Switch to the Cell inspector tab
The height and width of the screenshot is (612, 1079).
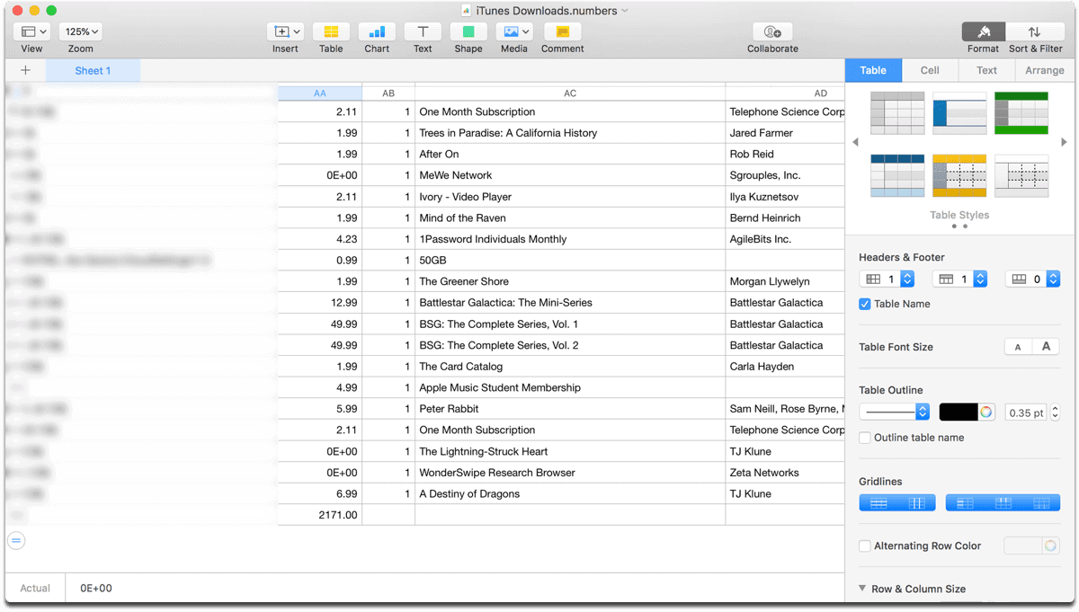(930, 70)
